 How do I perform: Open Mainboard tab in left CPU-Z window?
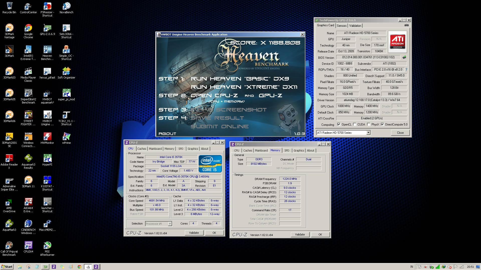click(155, 149)
